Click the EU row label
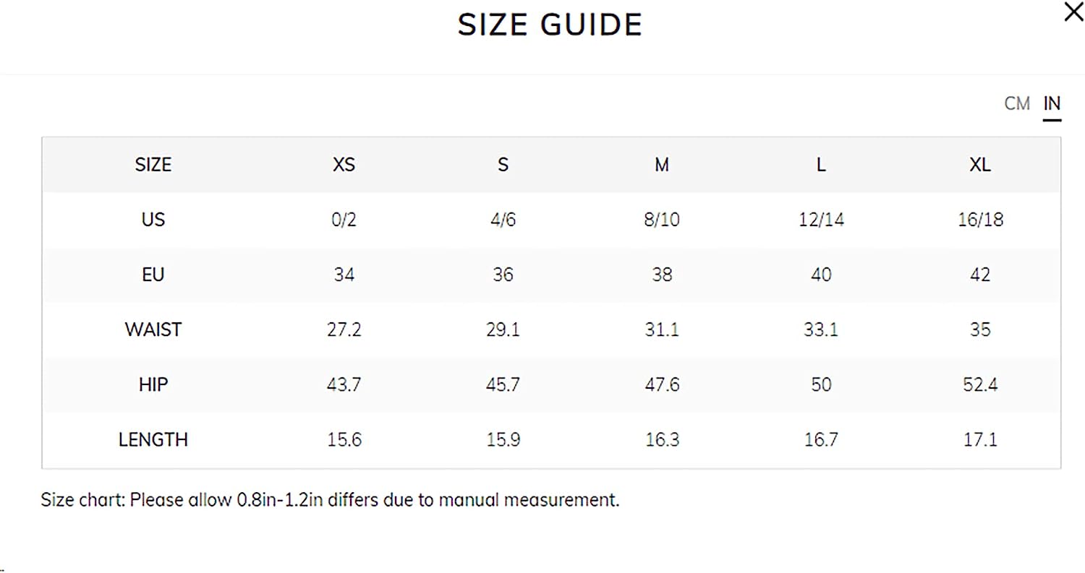This screenshot has width=1085, height=573. point(153,275)
